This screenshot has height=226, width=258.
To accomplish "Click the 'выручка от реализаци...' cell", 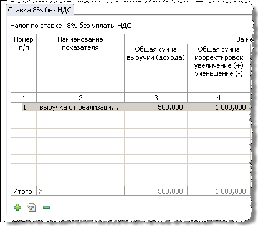I will [80, 107].
